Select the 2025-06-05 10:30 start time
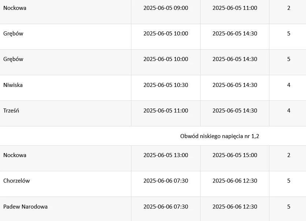The height and width of the screenshot is (221, 306). pos(165,85)
